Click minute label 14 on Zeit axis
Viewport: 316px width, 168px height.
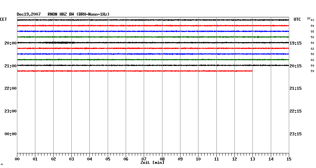click(x=271, y=159)
